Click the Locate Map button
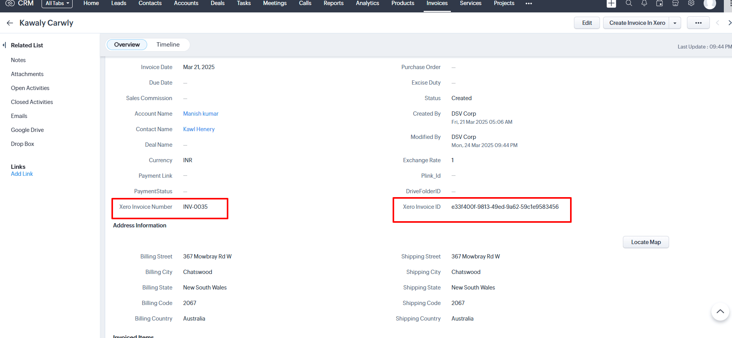732x338 pixels. (x=645, y=242)
